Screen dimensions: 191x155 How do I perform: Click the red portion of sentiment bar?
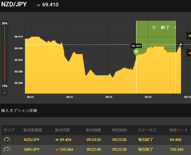[x=5, y=63]
